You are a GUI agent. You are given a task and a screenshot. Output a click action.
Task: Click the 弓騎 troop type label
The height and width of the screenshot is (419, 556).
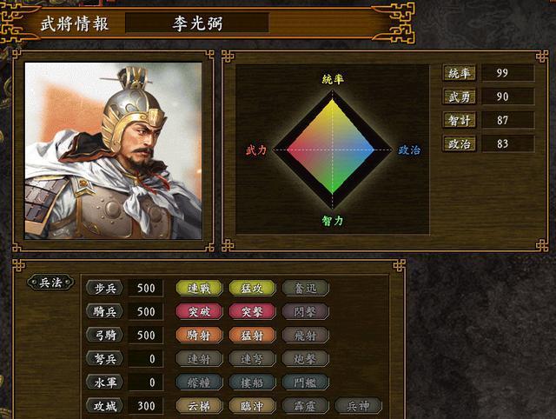(105, 336)
